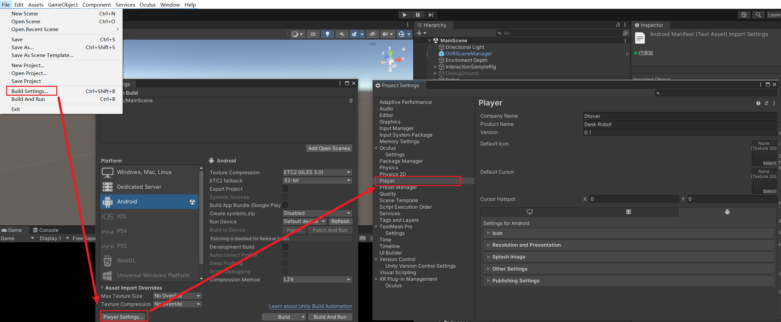The width and height of the screenshot is (781, 322).
Task: Click Refresh run device button
Action: pos(340,221)
